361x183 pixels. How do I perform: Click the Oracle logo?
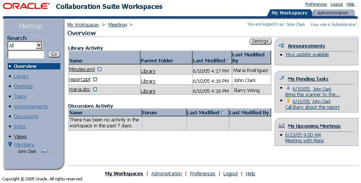coord(26,6)
